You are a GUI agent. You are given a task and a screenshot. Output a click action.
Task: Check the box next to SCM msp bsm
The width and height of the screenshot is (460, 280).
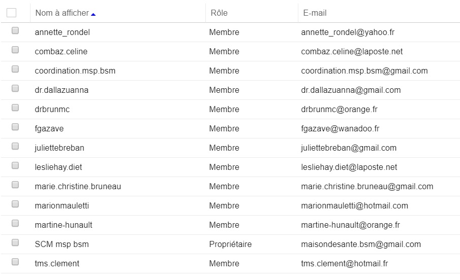point(15,242)
